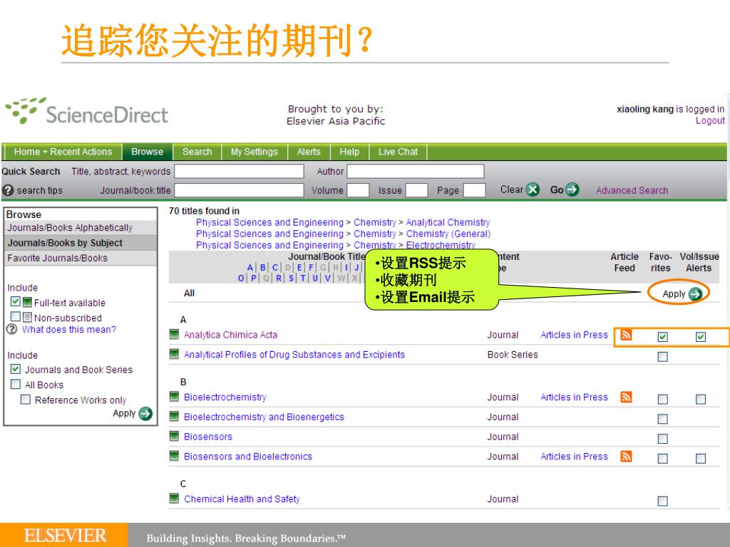Click the sidebar Apply arrow icon
Viewport: 730px width, 547px height.
(x=145, y=414)
